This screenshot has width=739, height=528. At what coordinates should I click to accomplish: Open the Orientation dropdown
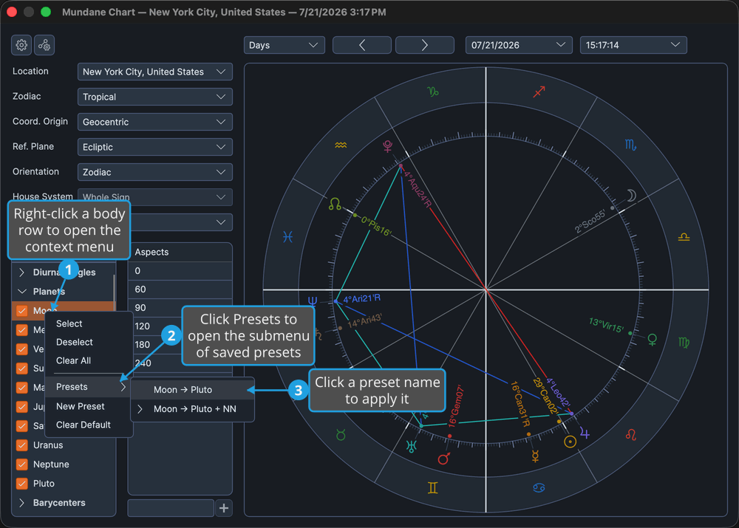pyautogui.click(x=154, y=172)
